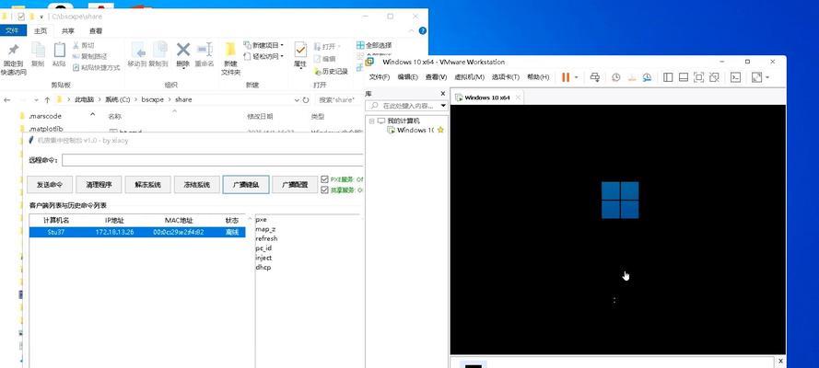Close the 库 library panel
Image resolution: width=819 pixels, height=368 pixels.
443,94
